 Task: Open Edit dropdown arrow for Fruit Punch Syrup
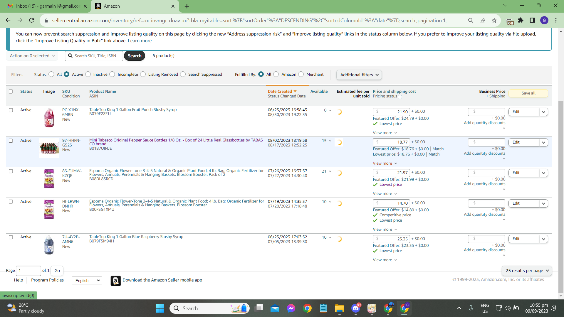click(544, 112)
